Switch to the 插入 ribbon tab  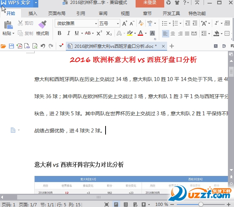pyautogui.click(x=33, y=14)
